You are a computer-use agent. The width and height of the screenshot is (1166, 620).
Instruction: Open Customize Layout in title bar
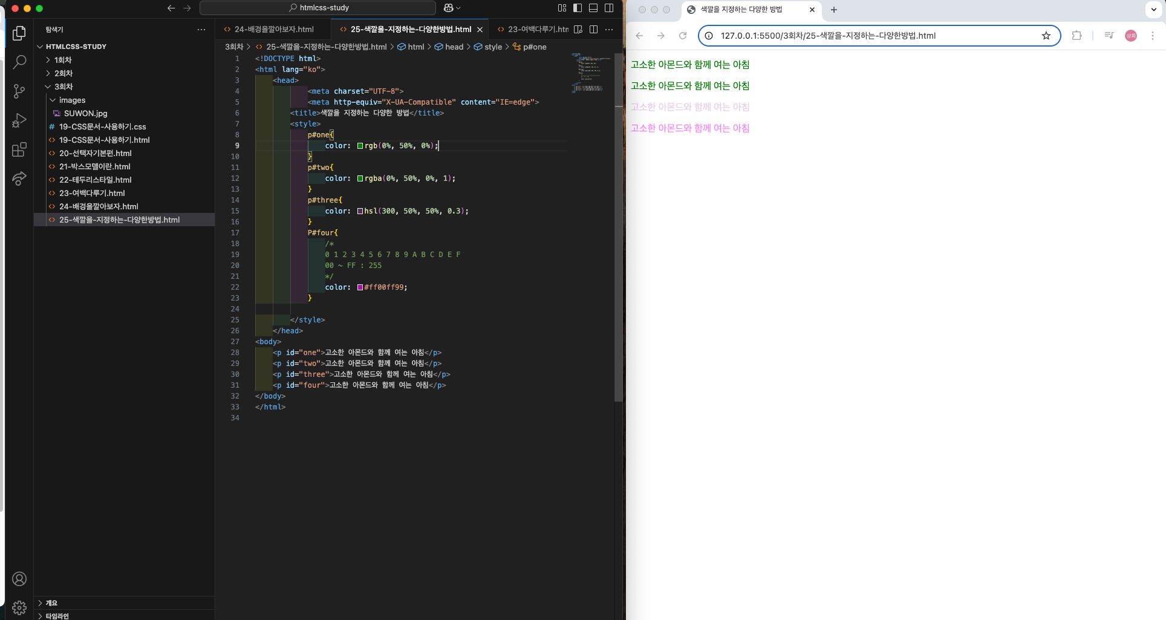[x=562, y=8]
